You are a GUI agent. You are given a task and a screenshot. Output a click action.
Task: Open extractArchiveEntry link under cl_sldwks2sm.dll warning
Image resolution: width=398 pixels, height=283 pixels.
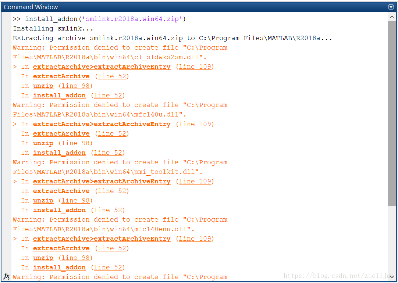(102, 67)
